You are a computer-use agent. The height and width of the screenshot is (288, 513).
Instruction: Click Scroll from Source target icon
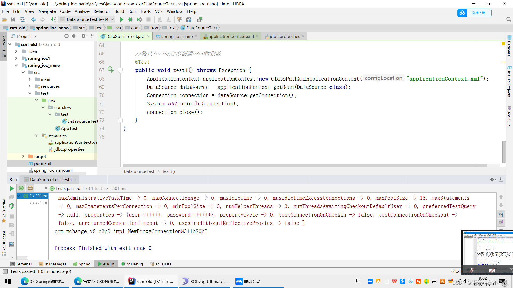pos(67,36)
